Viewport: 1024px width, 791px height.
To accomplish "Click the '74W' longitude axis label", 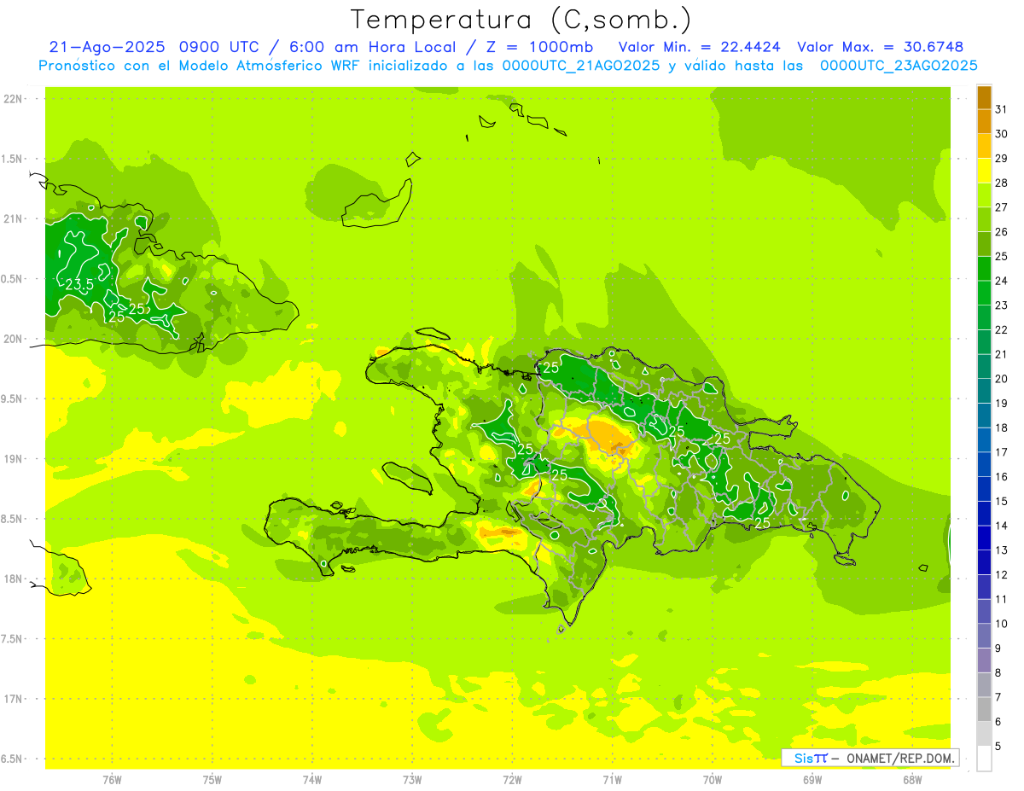I will 312,779.
